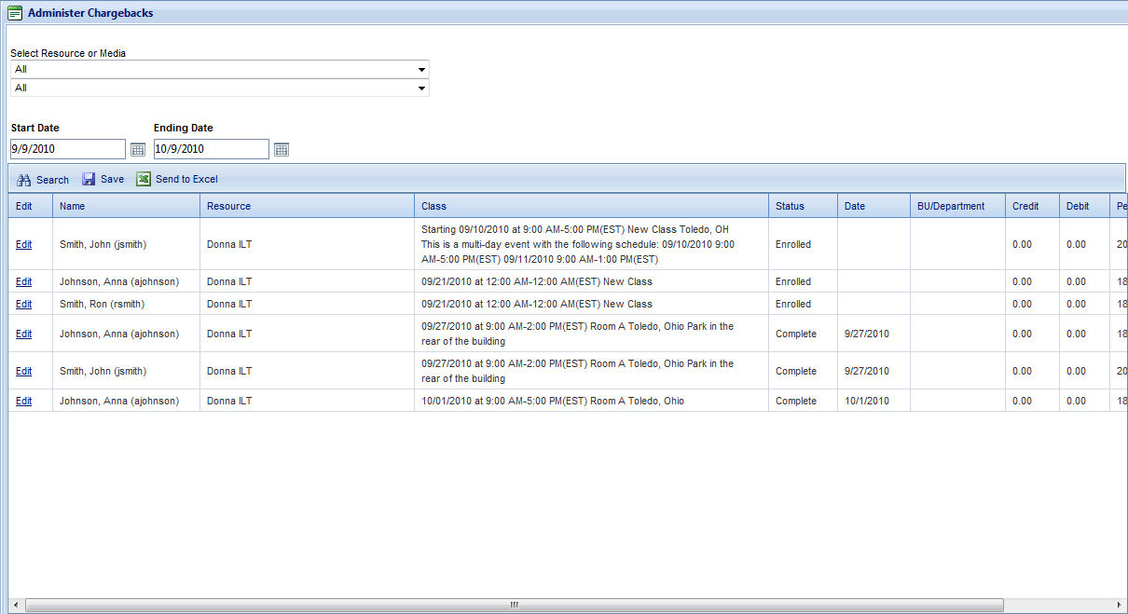Screen dimensions: 1128x614
Task: Open the Ending Date calendar picker
Action: pyautogui.click(x=282, y=149)
